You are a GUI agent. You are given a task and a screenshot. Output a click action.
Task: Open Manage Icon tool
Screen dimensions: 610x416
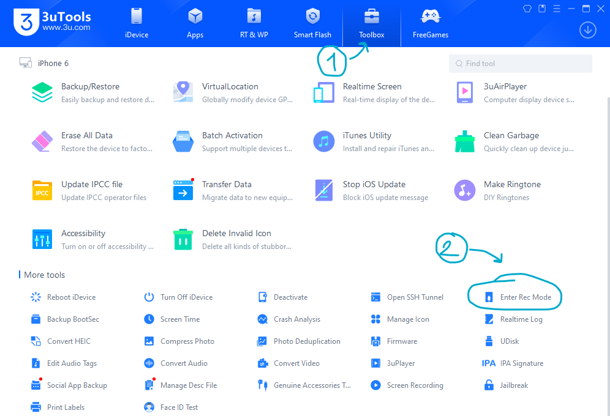(400, 319)
